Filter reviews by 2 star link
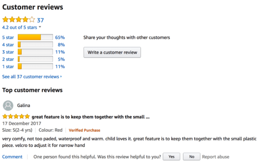The height and width of the screenshot is (163, 273). 8,59
